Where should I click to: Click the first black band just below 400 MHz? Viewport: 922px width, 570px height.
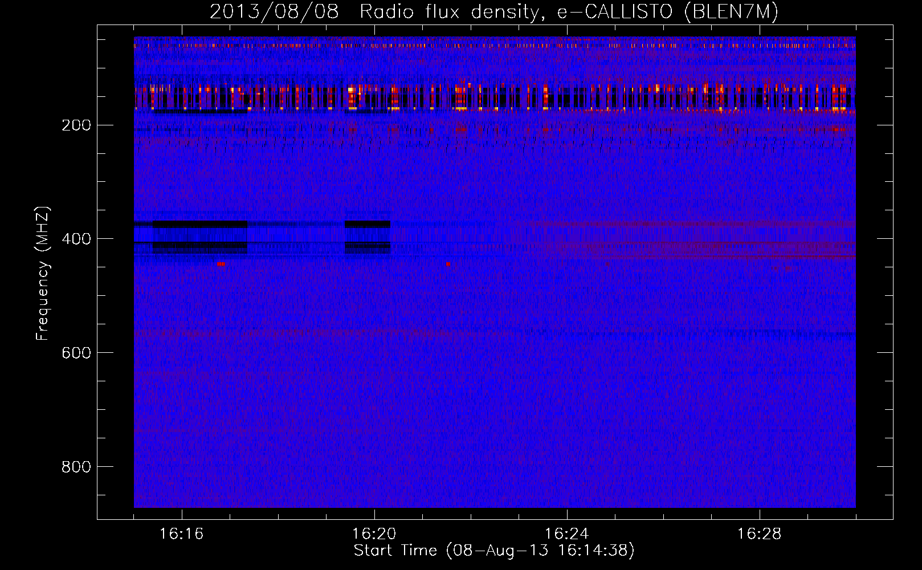[199, 246]
